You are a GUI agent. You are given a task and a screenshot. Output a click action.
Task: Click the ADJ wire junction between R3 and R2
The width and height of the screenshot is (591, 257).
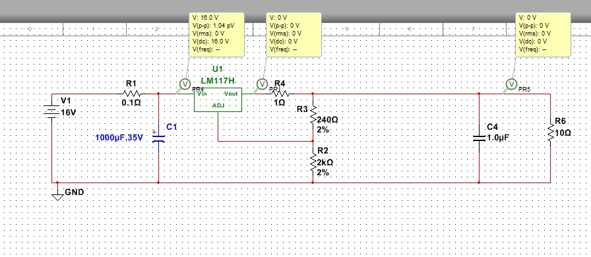pos(313,141)
